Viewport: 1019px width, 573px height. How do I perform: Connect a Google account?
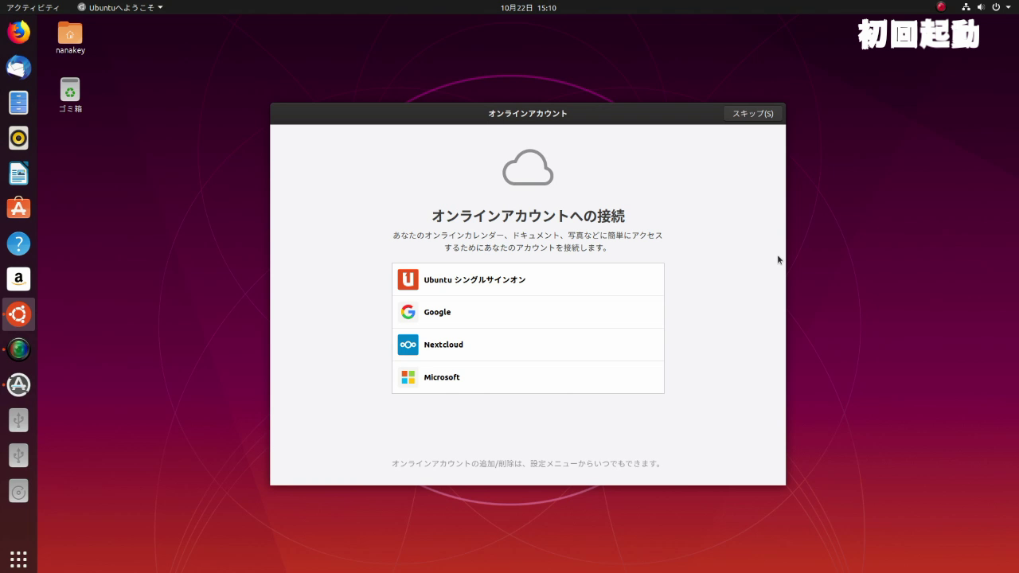point(528,312)
